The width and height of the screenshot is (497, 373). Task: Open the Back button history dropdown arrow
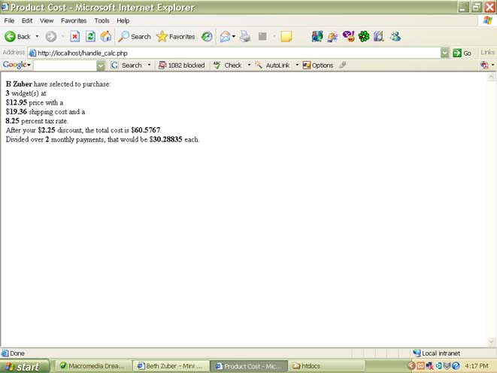pos(37,37)
